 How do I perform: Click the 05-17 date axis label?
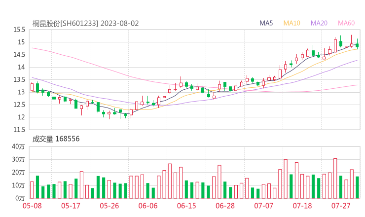pyautogui.click(x=71, y=206)
